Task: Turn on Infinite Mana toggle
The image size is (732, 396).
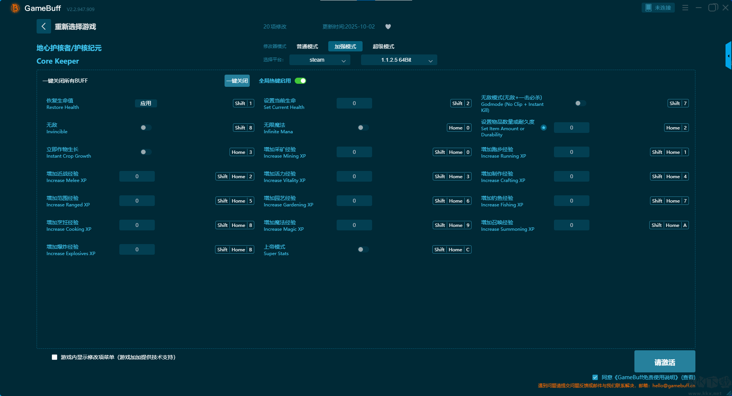Action: coord(363,128)
